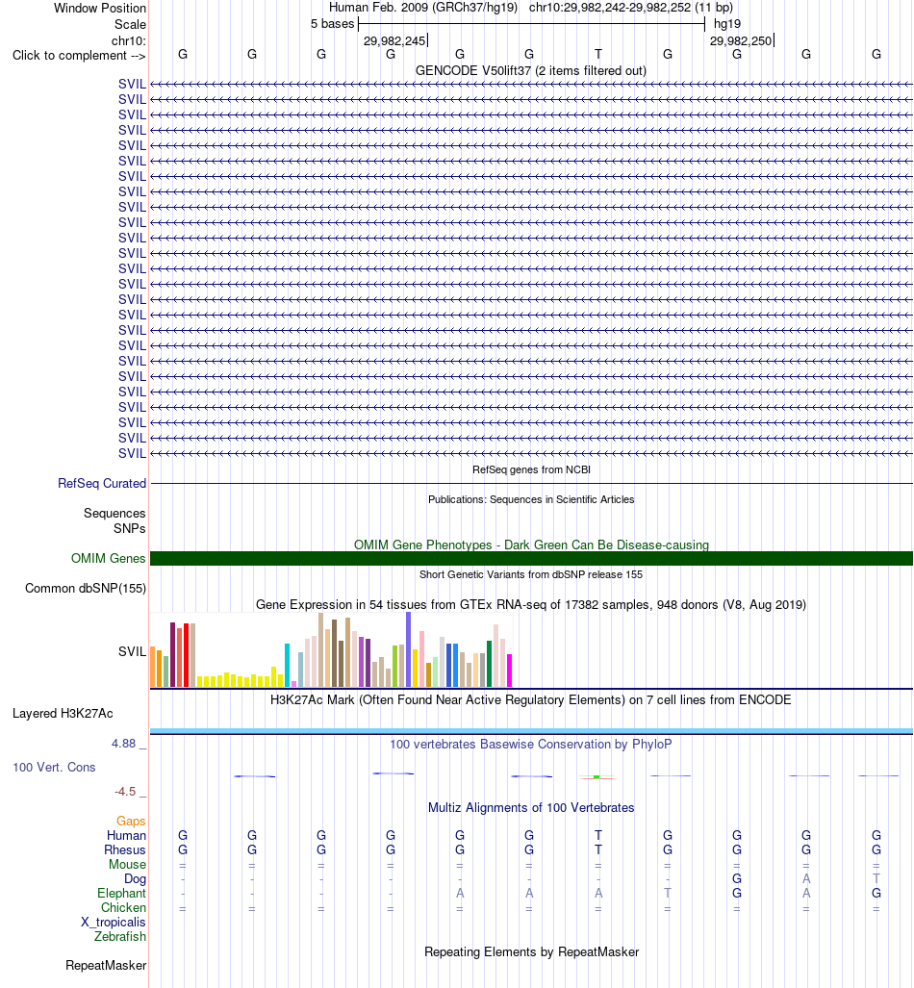Open 'Short Genetic Variants from dbSNP release 155' title
The width and height of the screenshot is (914, 988).
pos(531,574)
